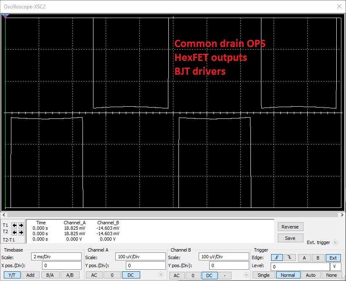Set Channel A coupling to 0
346x281 pixels.
coord(112,275)
